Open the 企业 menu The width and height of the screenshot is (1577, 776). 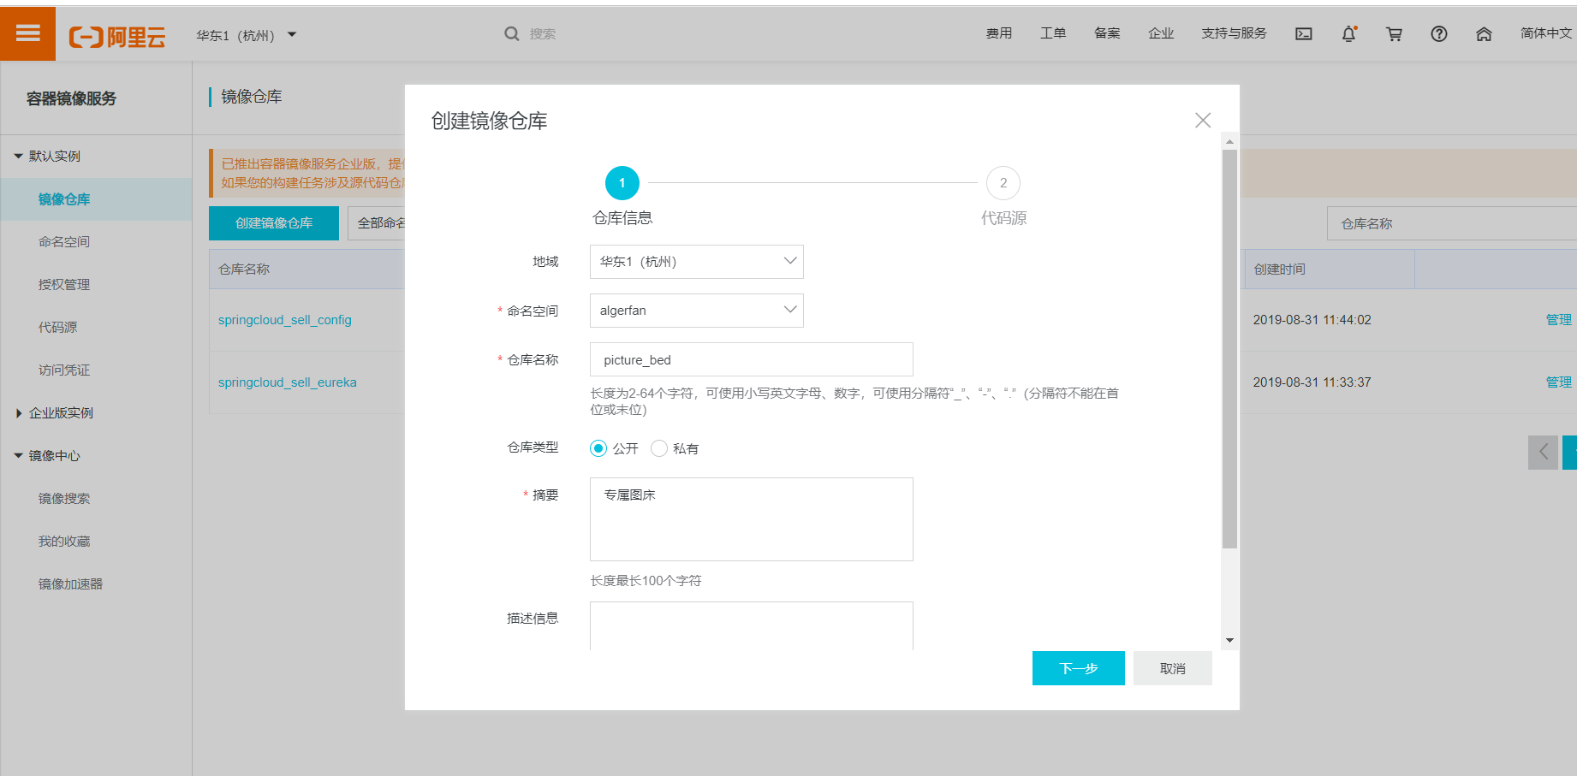click(1161, 33)
